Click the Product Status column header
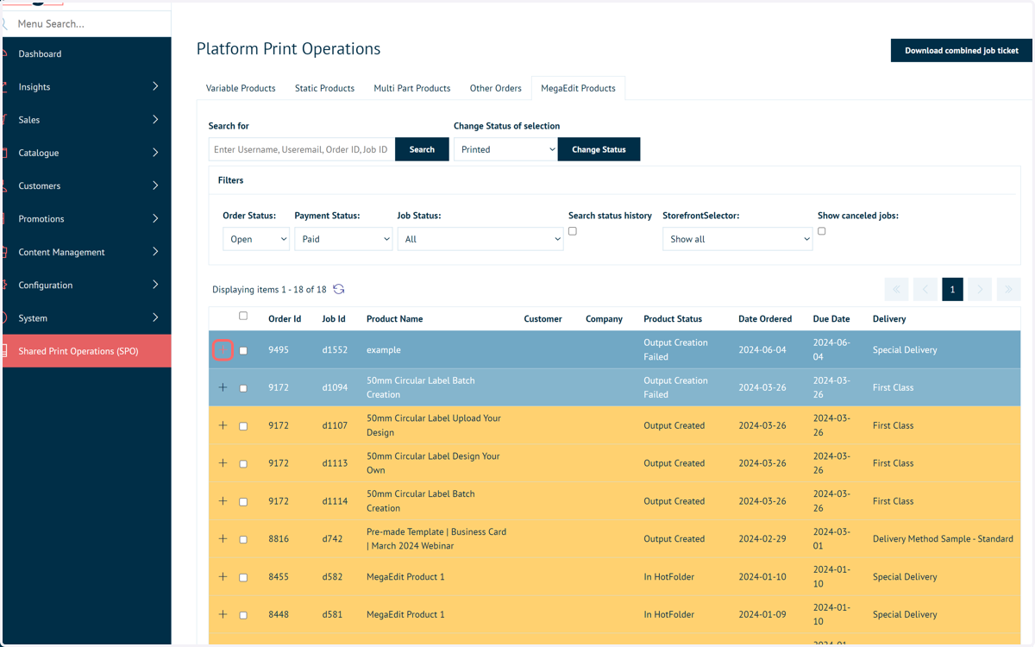 pyautogui.click(x=673, y=319)
